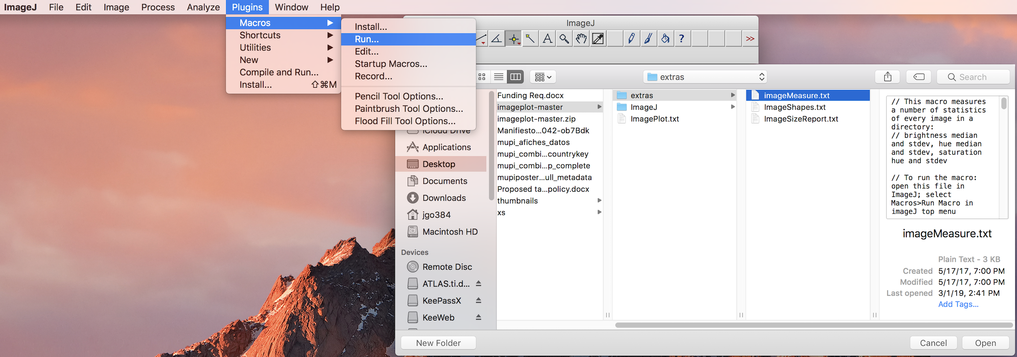Image resolution: width=1017 pixels, height=357 pixels.
Task: Select the Paintbrush tool
Action: [x=648, y=39]
